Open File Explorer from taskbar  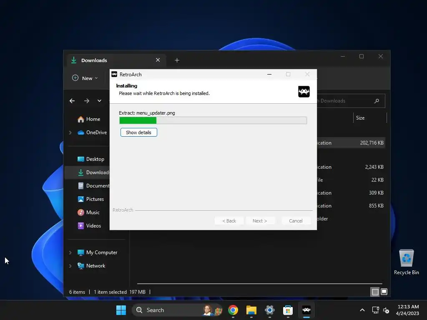pos(251,310)
